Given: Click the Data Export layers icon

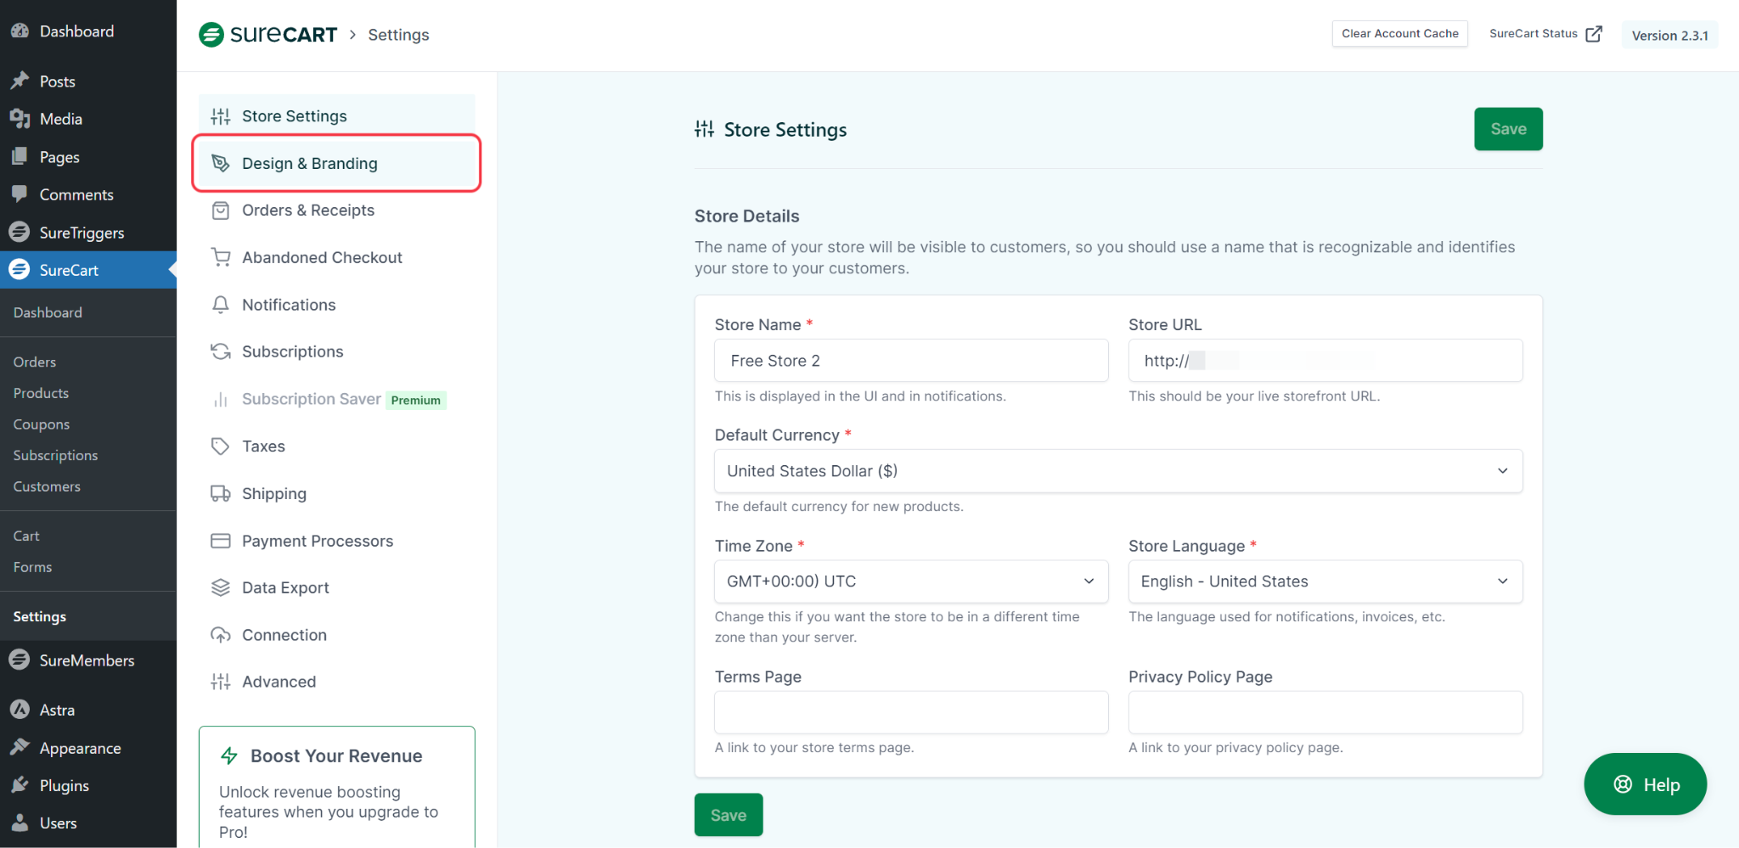Looking at the screenshot, I should pyautogui.click(x=221, y=587).
